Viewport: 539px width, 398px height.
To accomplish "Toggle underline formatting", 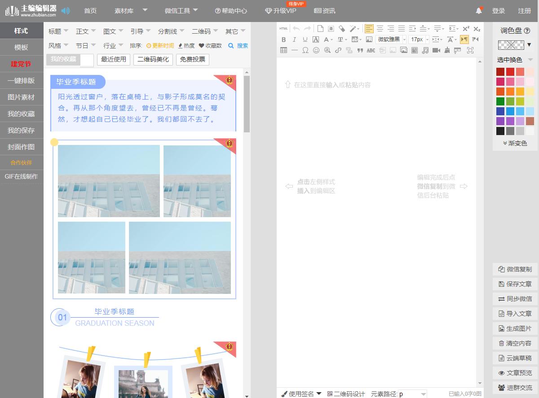I will coord(305,39).
